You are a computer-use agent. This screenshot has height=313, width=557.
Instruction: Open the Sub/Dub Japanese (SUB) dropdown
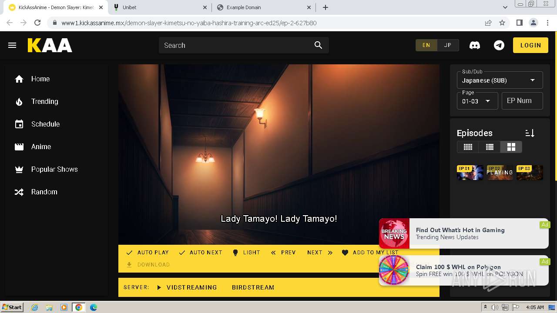pyautogui.click(x=500, y=80)
